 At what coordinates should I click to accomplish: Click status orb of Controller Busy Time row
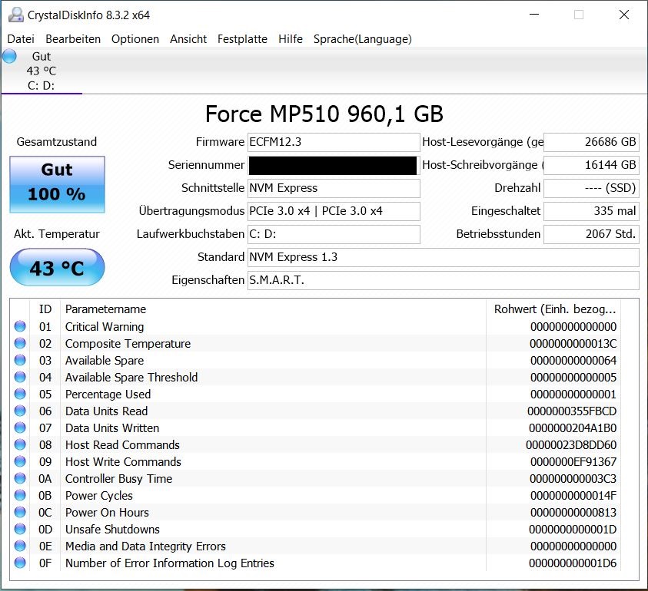click(20, 478)
